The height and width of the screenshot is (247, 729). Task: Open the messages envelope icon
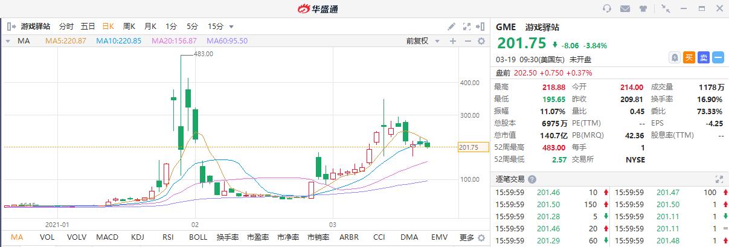tap(625, 8)
